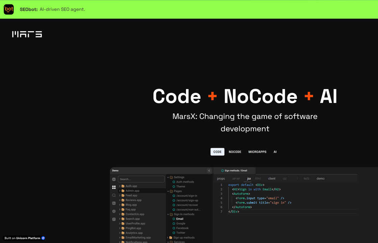
Task: Click the closing '</AutoForm>' code line
Action: [242, 207]
